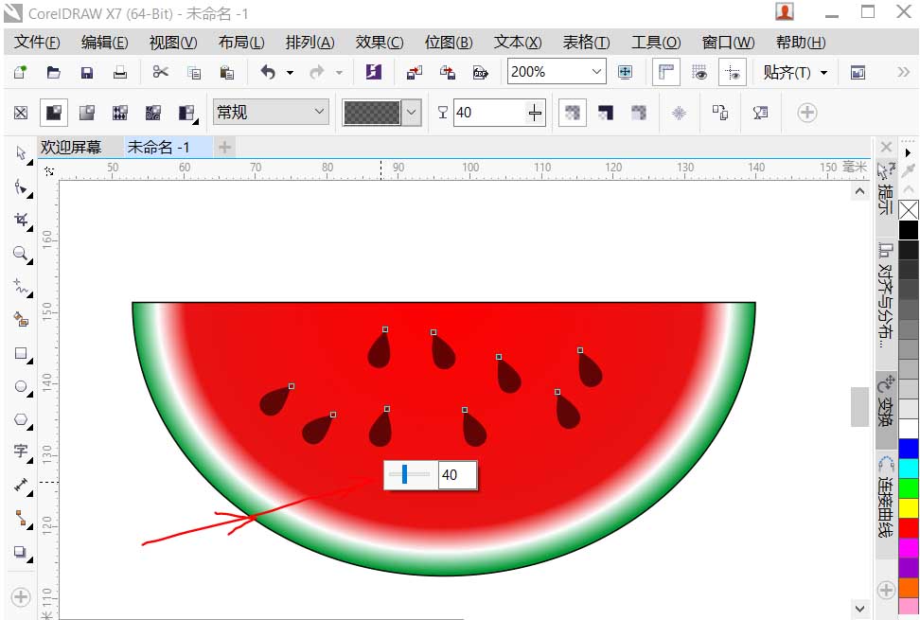Add a new document tab
920x620 pixels.
[224, 147]
